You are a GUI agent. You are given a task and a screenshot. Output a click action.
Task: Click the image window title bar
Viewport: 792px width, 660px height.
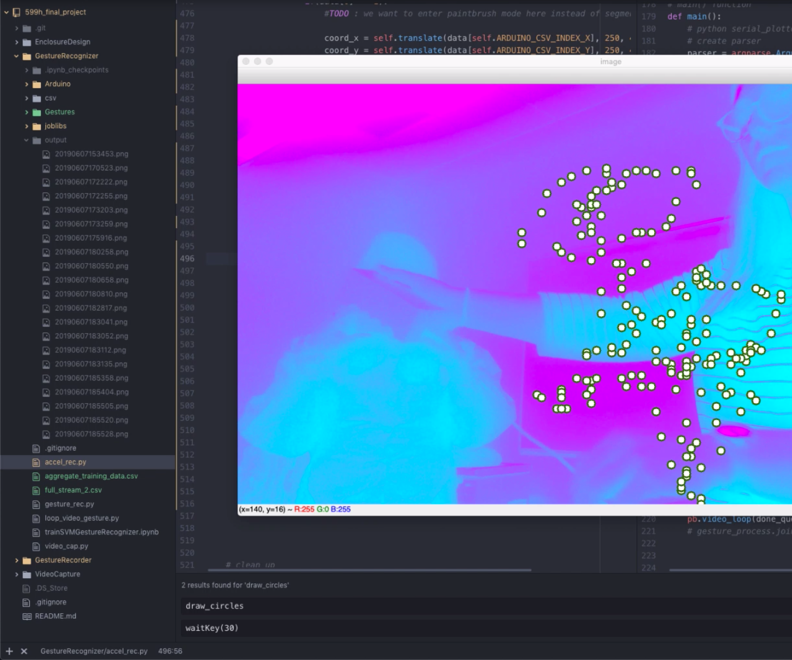(515, 62)
